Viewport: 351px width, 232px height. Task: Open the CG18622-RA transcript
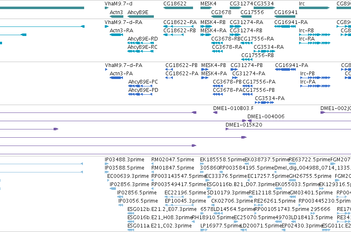(x=179, y=26)
